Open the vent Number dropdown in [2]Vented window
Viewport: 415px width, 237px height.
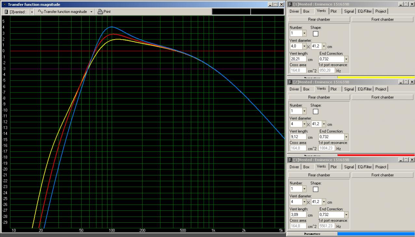coord(304,111)
